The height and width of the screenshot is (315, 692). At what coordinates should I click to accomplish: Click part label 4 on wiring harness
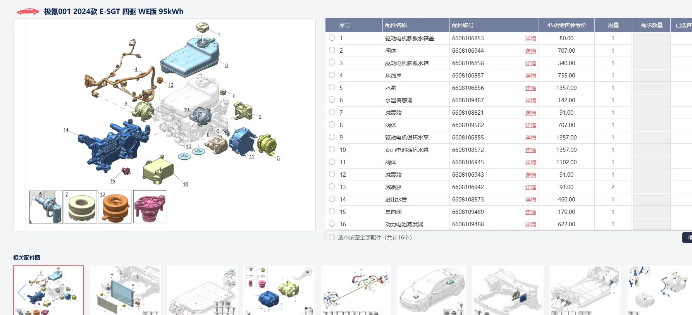point(136,70)
